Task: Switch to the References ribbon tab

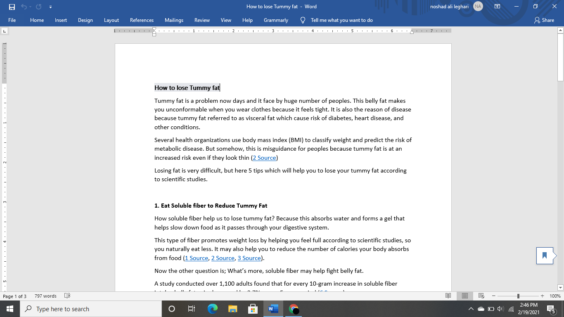Action: [142, 20]
